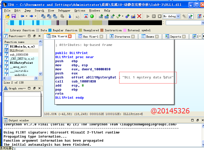
Task: Close the IDA View-A tab
Action: coord(70,37)
